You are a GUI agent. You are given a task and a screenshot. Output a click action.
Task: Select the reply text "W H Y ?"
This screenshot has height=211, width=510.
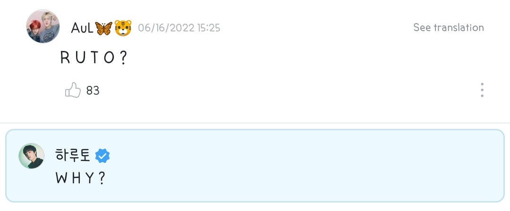point(80,178)
